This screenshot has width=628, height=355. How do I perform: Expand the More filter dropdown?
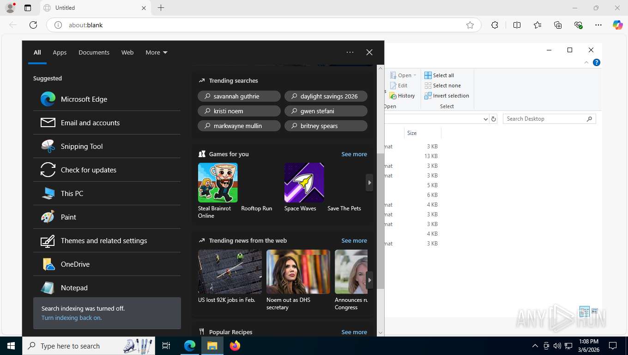pyautogui.click(x=157, y=52)
